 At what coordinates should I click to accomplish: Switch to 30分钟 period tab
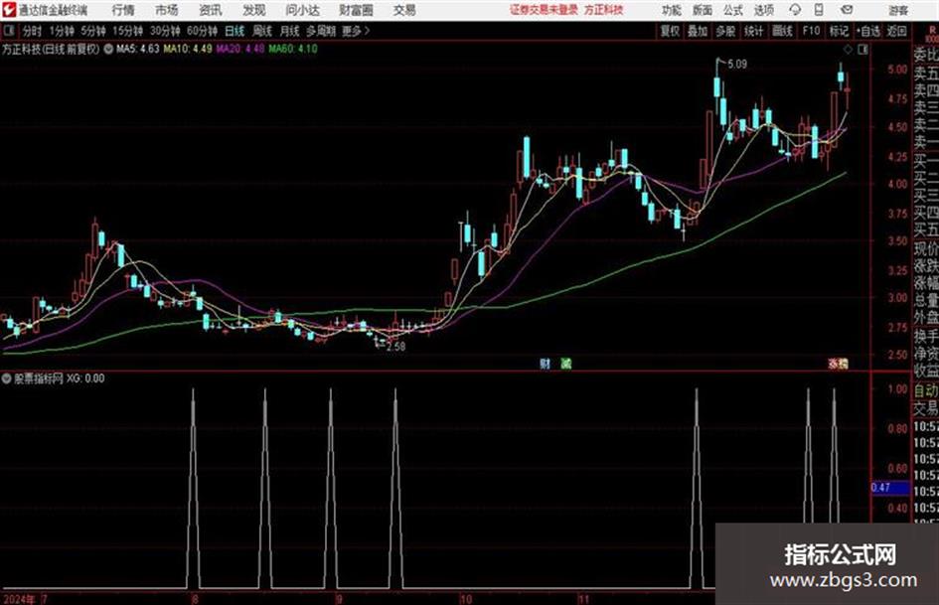coord(165,31)
